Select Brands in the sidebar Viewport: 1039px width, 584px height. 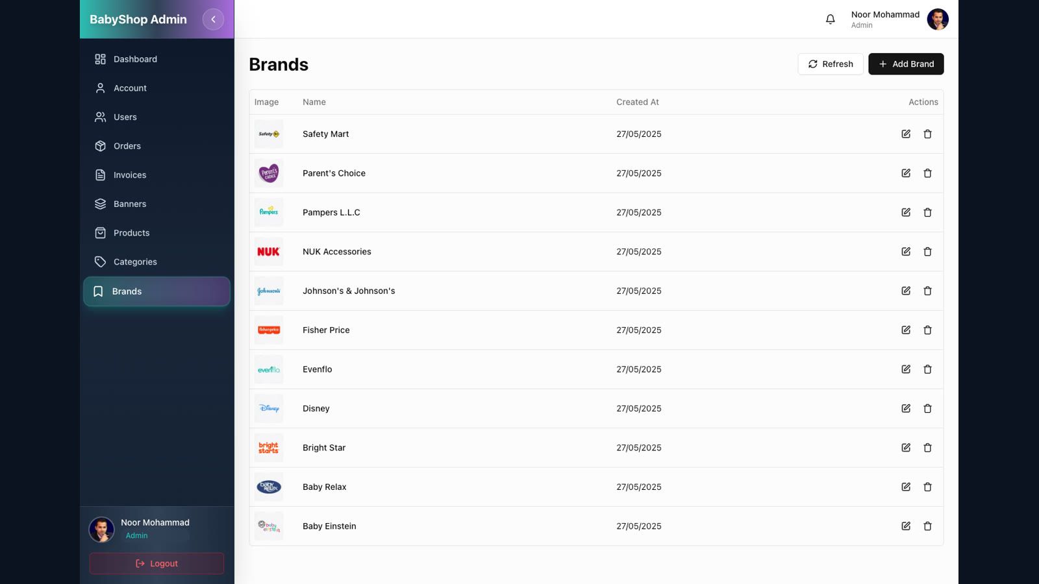156,291
